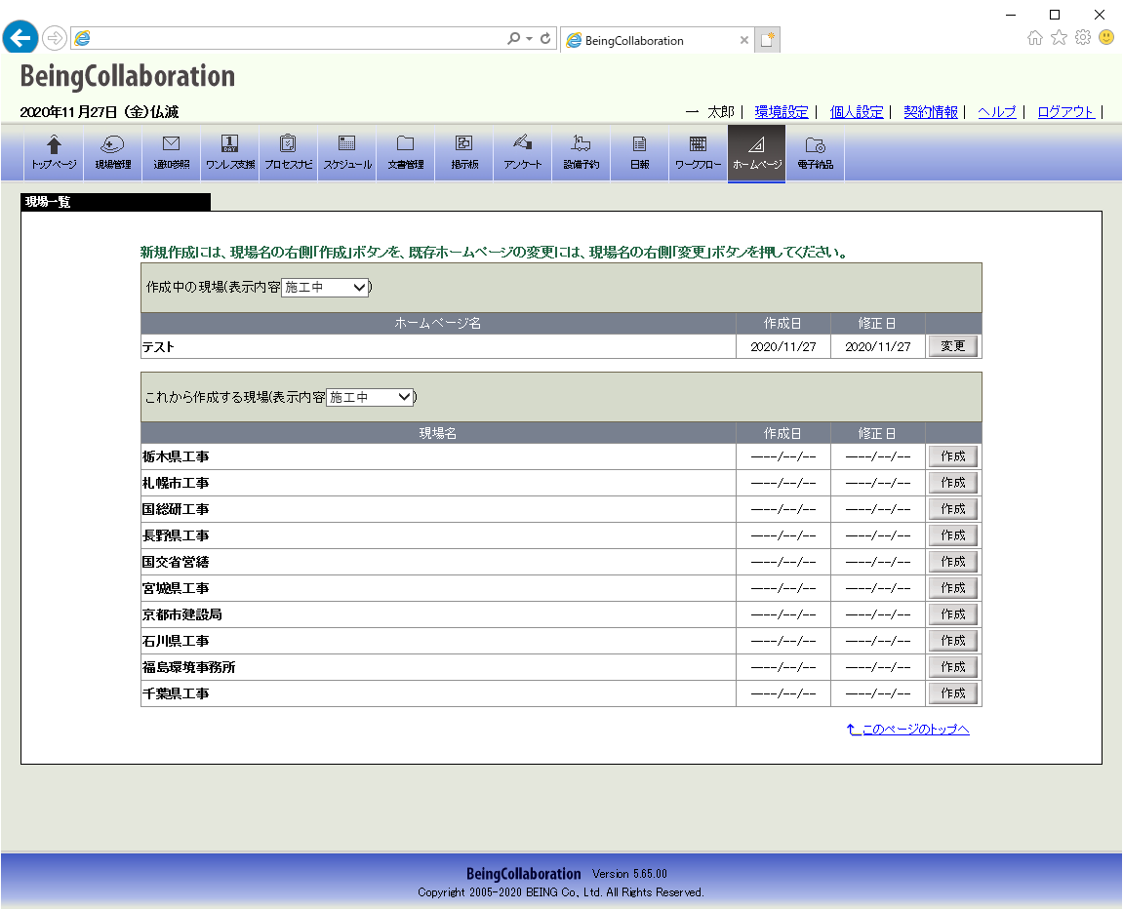The width and height of the screenshot is (1123, 910).
Task: Click 作成 for 千葉県工事
Action: click(x=953, y=693)
